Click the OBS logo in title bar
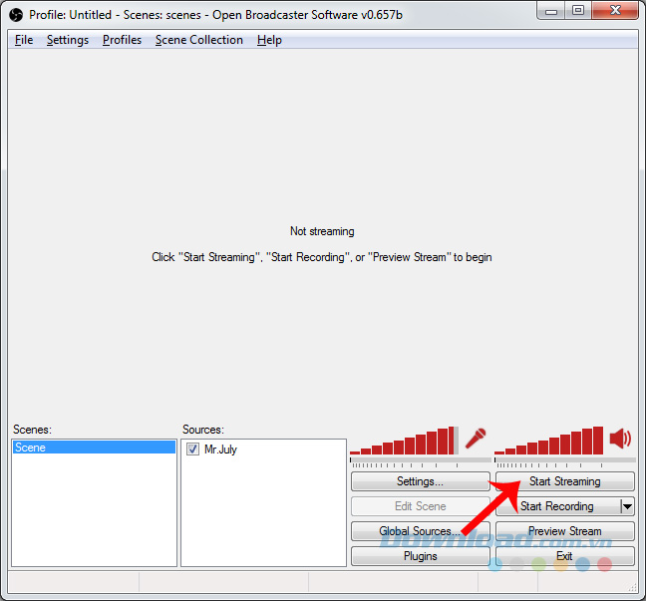The image size is (646, 601). click(x=16, y=15)
